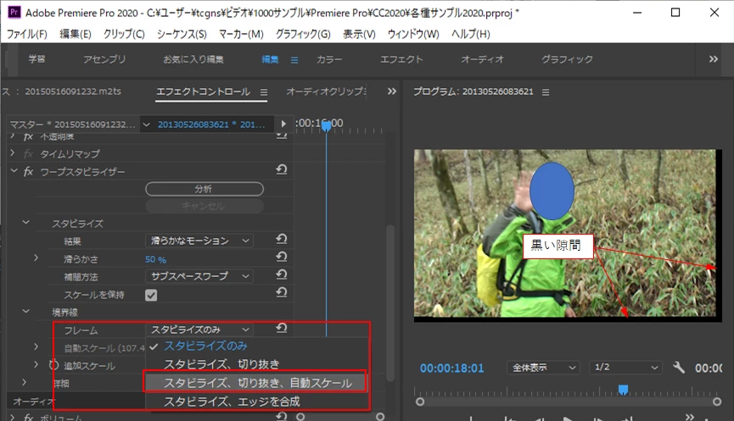This screenshot has width=734, height=421.
Task: Show hidden source panel tabs overflow
Action: tap(392, 91)
